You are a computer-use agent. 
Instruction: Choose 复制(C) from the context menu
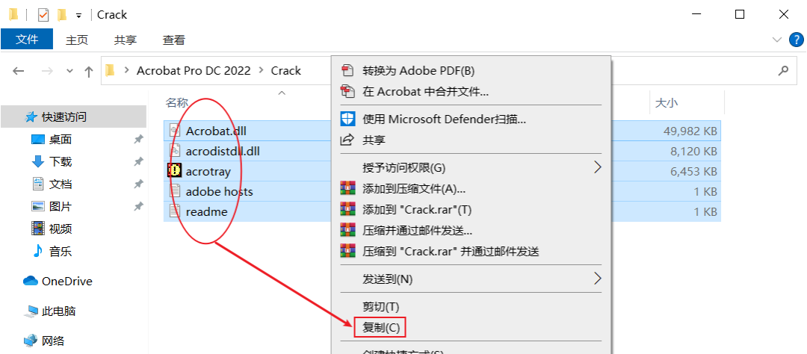[381, 327]
